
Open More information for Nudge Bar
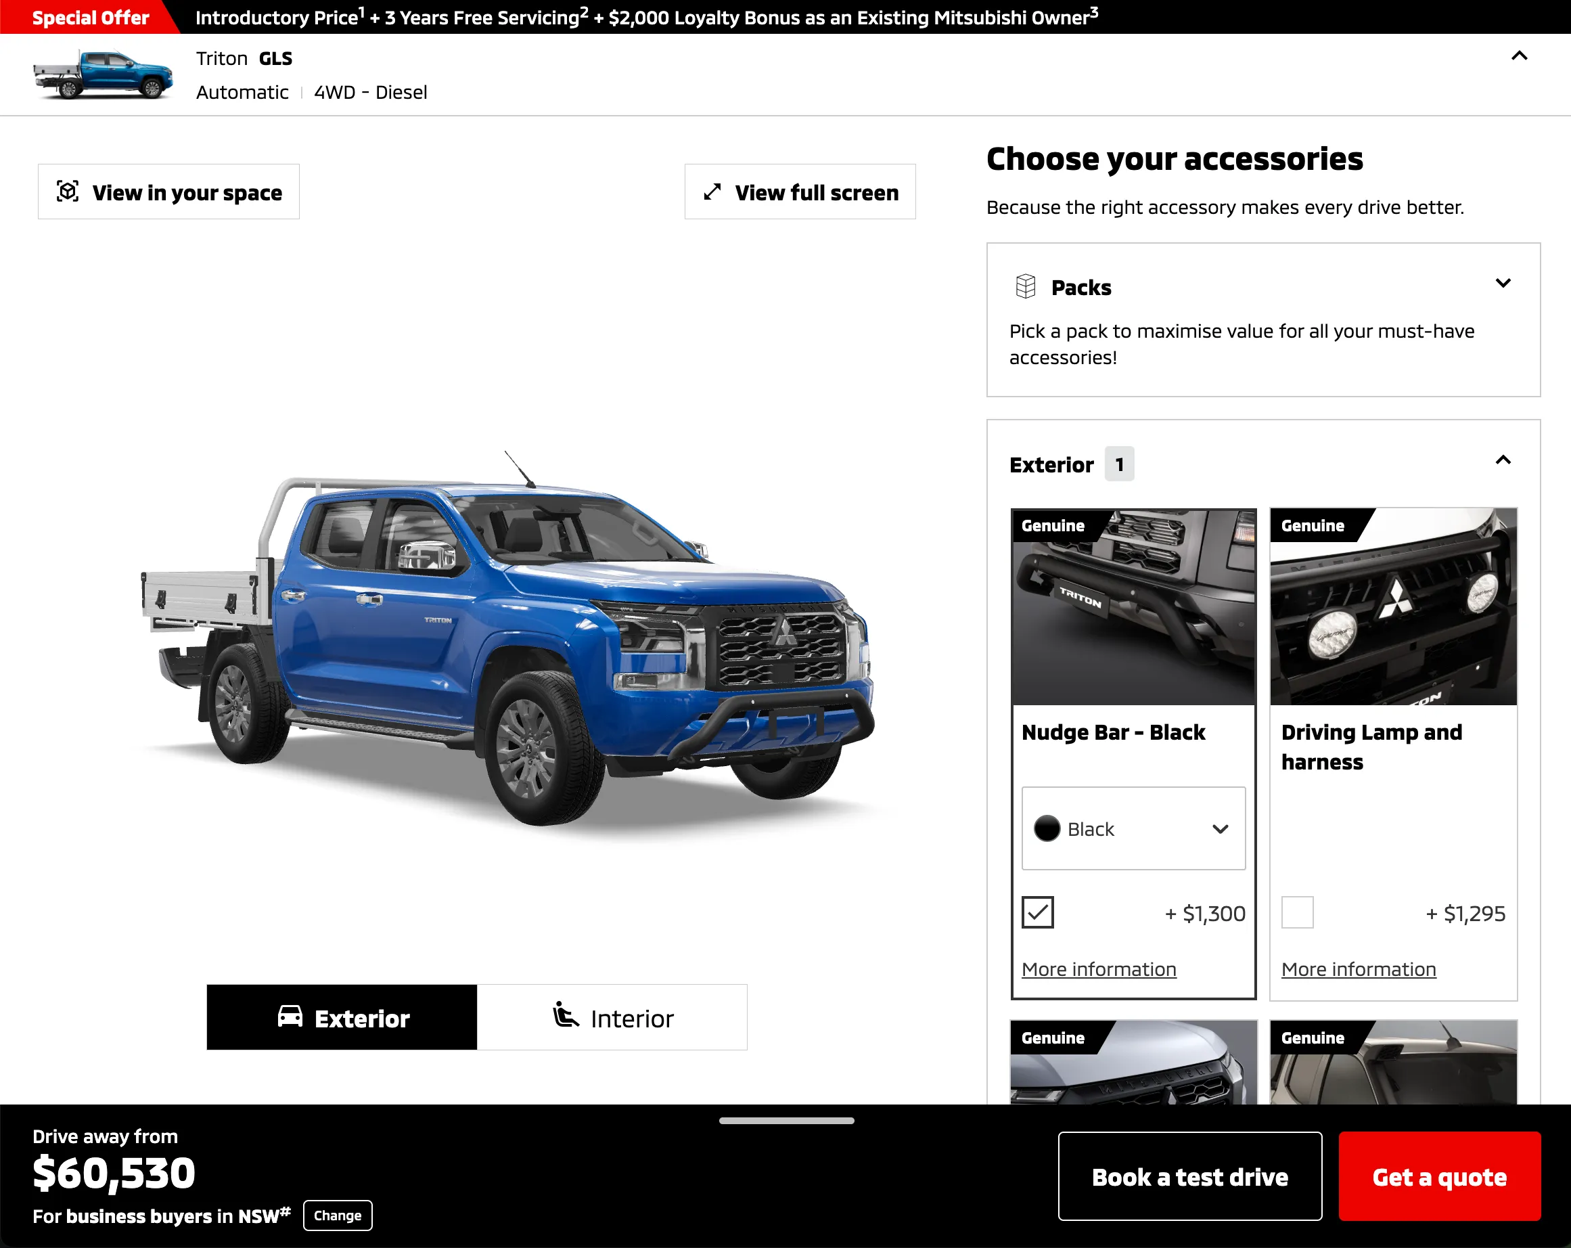click(x=1099, y=970)
